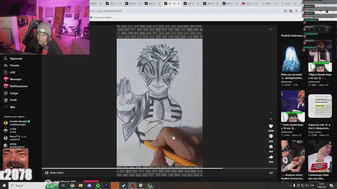Open Windows notification center
337x189 pixels.
coord(331,186)
